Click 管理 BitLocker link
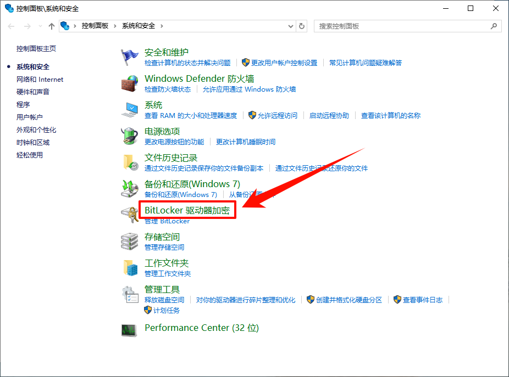The height and width of the screenshot is (377, 509). tap(167, 221)
